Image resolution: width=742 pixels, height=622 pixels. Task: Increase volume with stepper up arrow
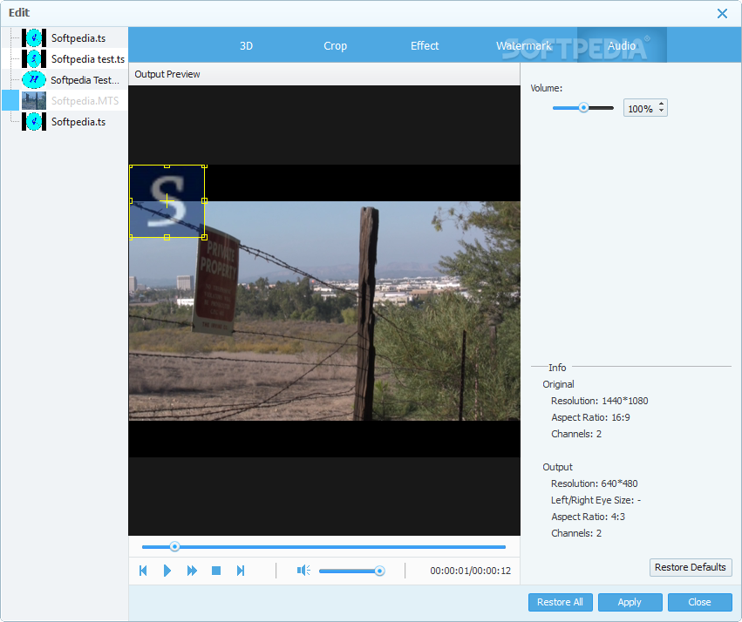(x=662, y=104)
